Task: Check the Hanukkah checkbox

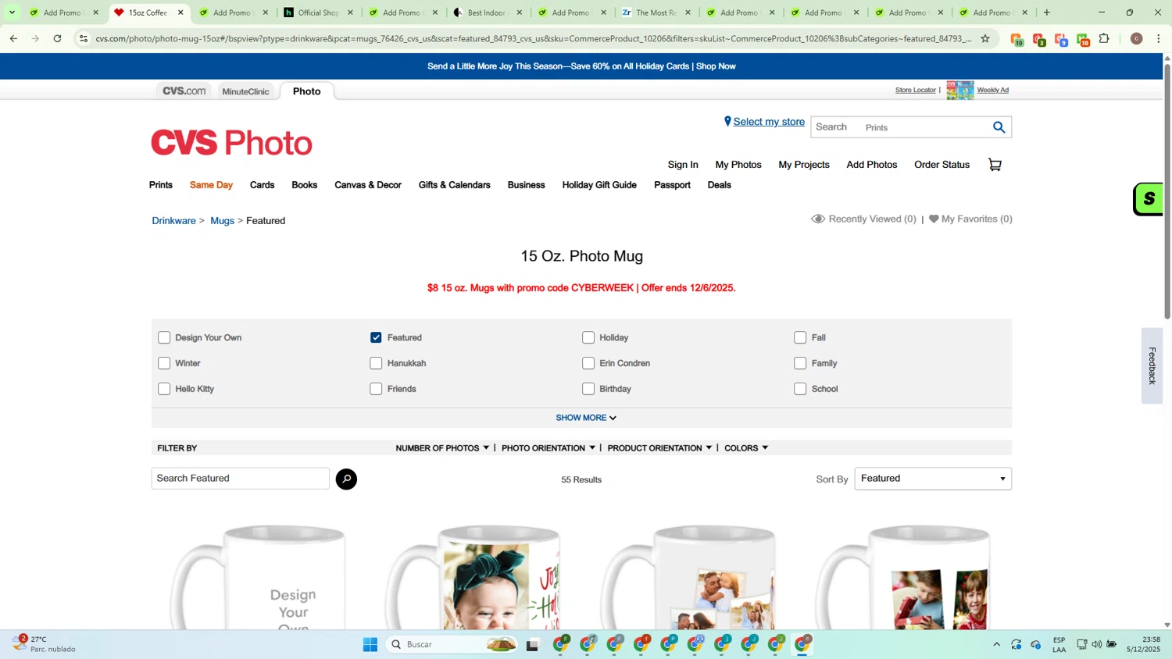Action: pyautogui.click(x=376, y=363)
